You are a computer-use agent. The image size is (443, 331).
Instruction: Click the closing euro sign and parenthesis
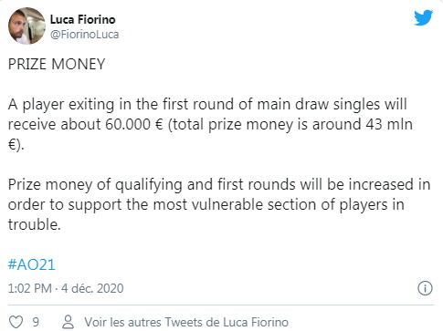click(16, 145)
